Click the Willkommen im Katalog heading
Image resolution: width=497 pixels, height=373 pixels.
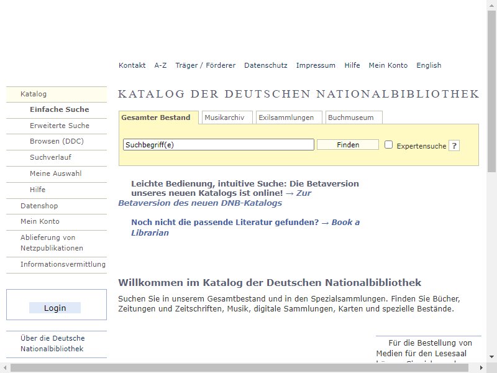point(270,283)
